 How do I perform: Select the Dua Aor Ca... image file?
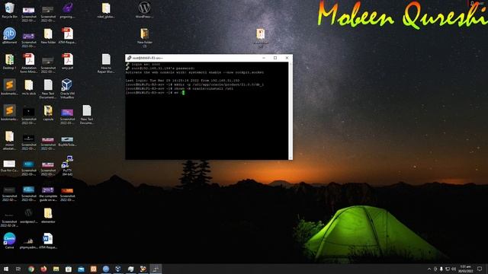click(9, 166)
